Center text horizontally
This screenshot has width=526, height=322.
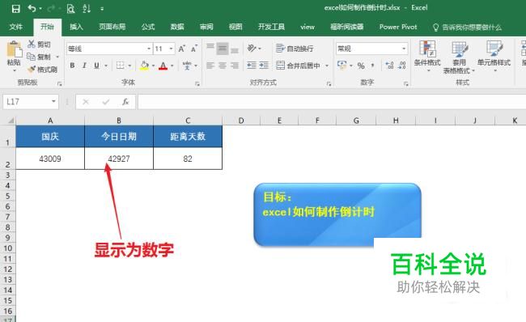[x=223, y=66]
